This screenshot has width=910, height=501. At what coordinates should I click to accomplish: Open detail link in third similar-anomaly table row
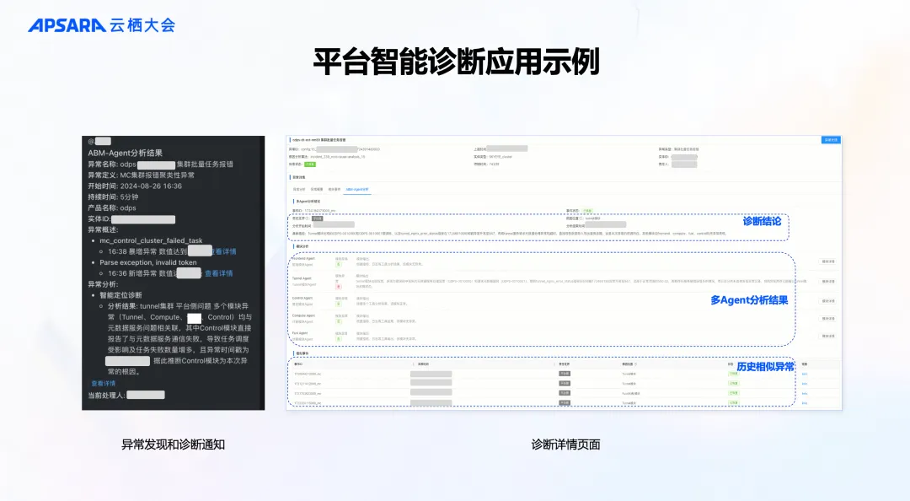[805, 394]
